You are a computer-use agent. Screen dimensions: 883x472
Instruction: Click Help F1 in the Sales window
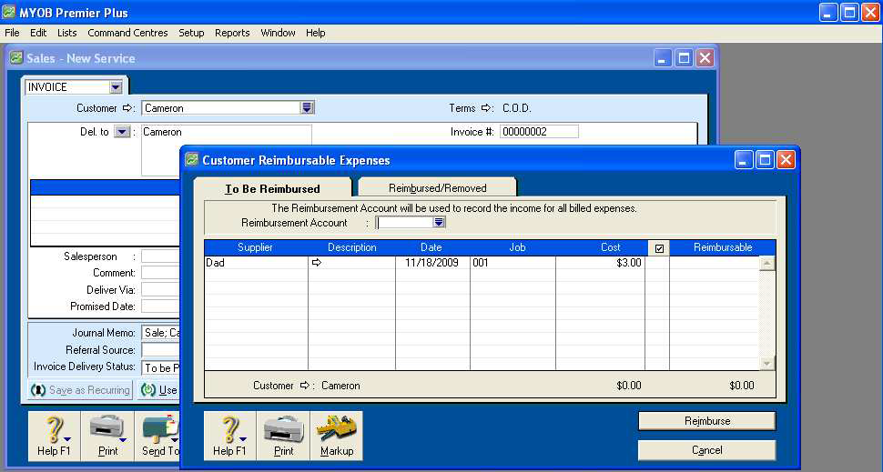point(54,436)
